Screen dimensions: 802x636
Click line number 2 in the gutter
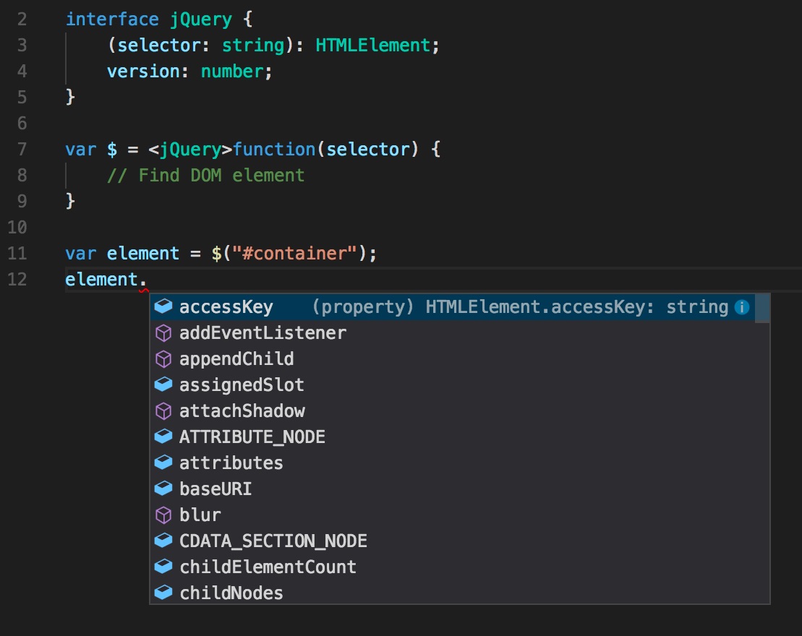tap(22, 20)
